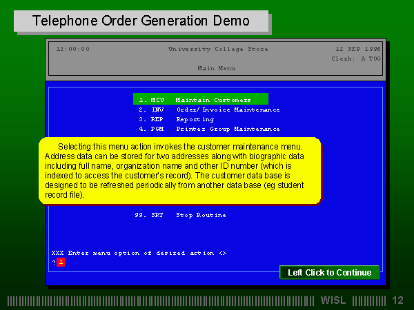The image size is (414, 310).
Task: Click the red menu option input field
Action: point(61,262)
